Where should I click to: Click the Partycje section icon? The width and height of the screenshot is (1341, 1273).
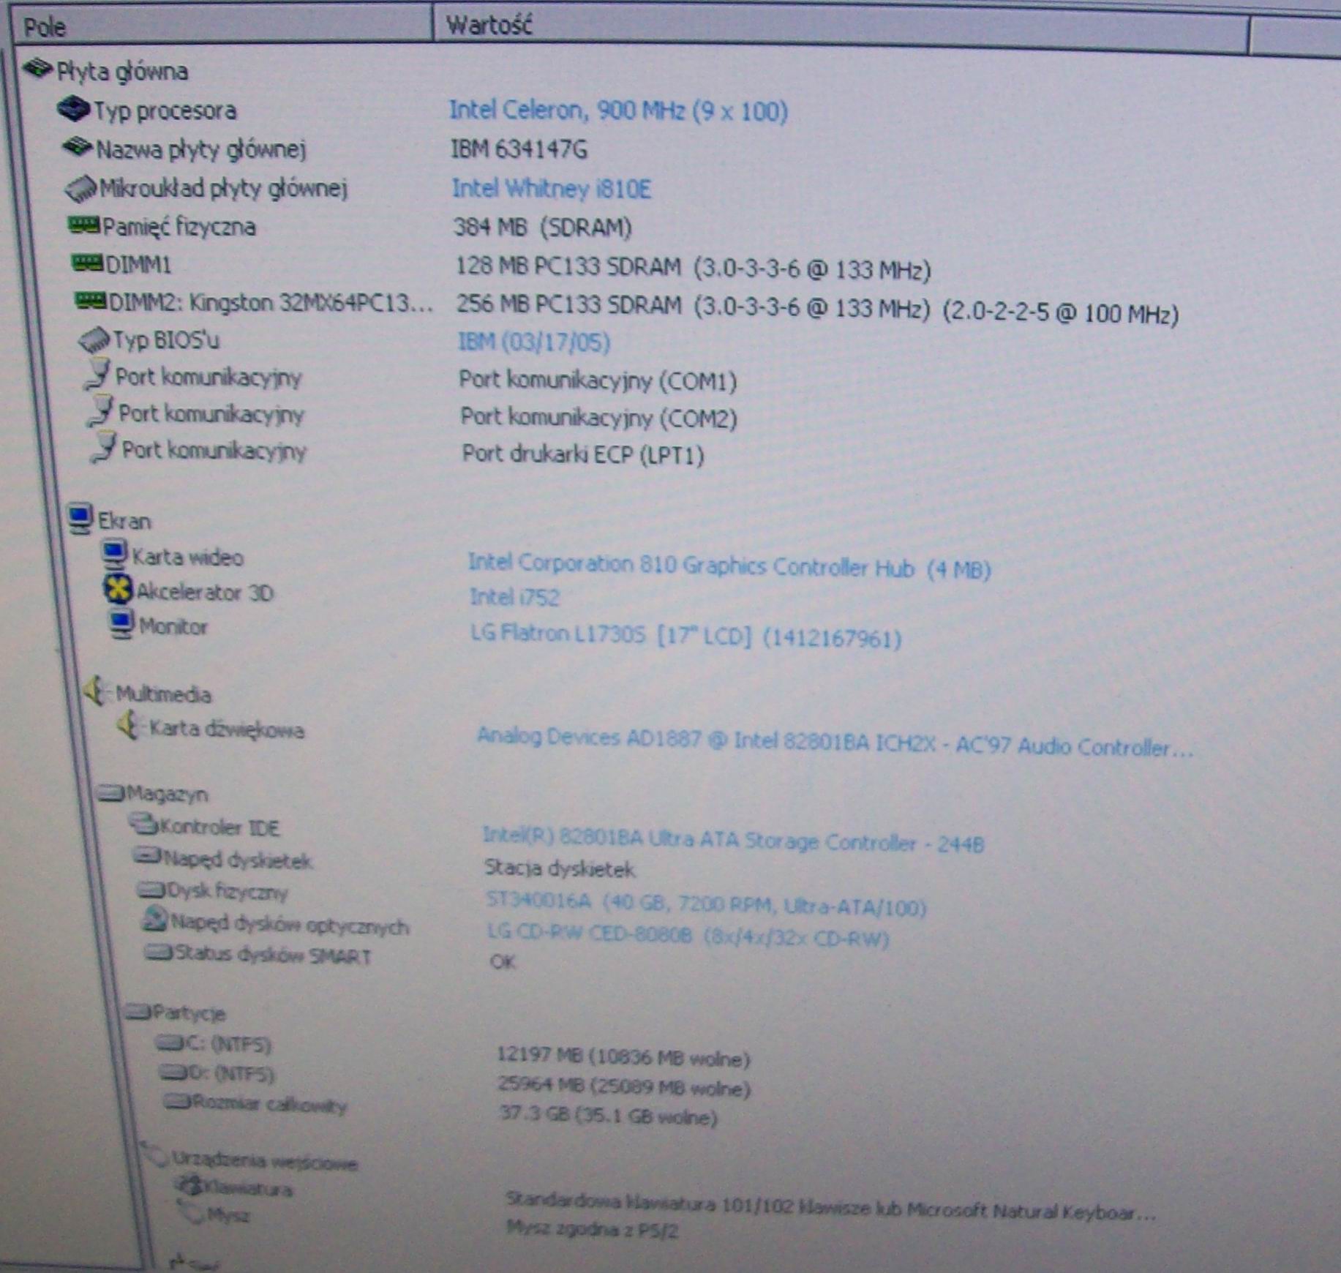pos(138,1013)
